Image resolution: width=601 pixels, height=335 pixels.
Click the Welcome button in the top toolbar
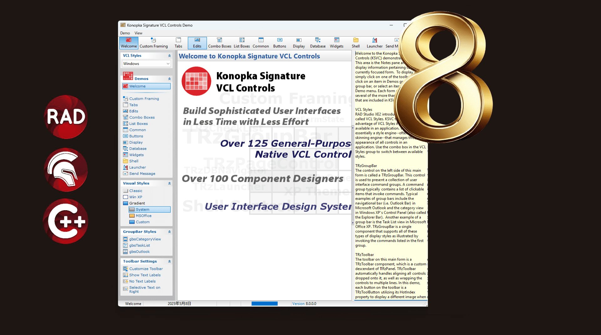click(129, 43)
